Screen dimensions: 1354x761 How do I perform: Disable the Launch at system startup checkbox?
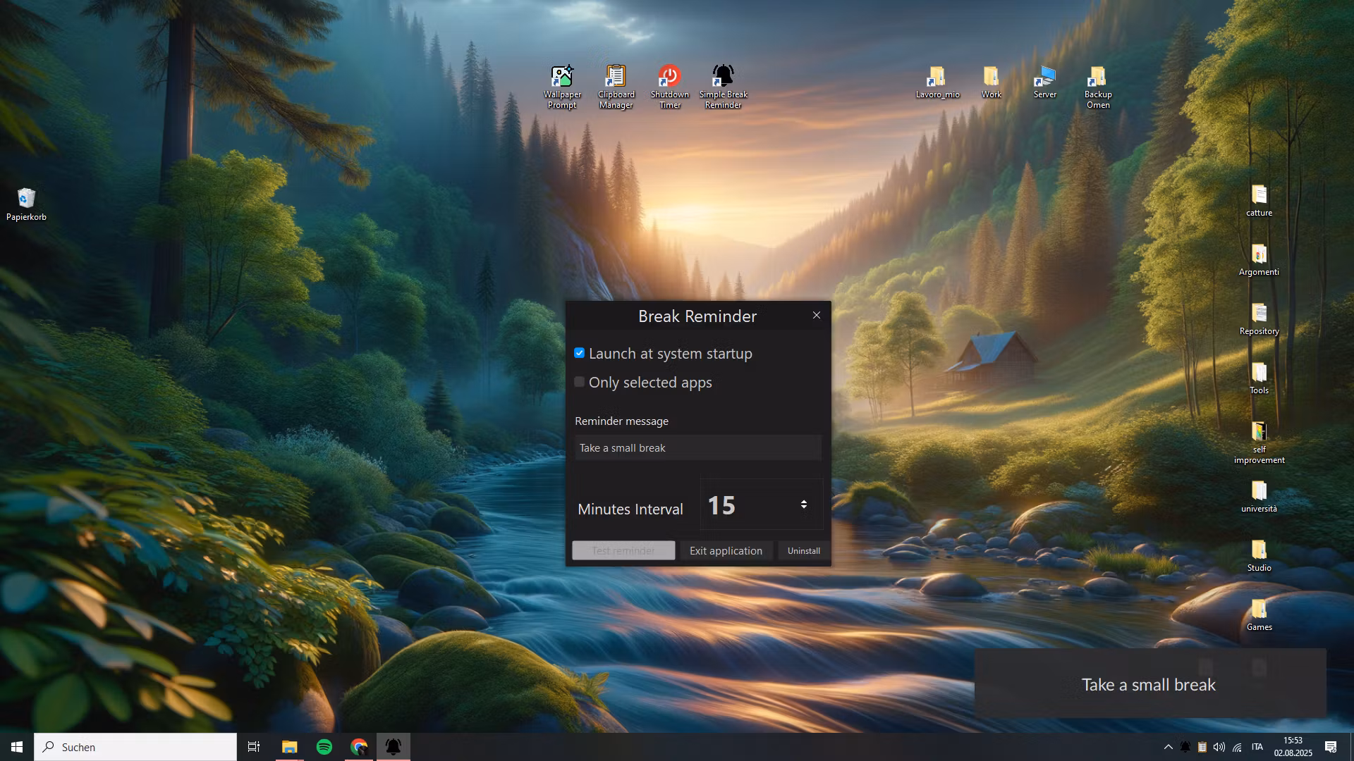tap(579, 353)
